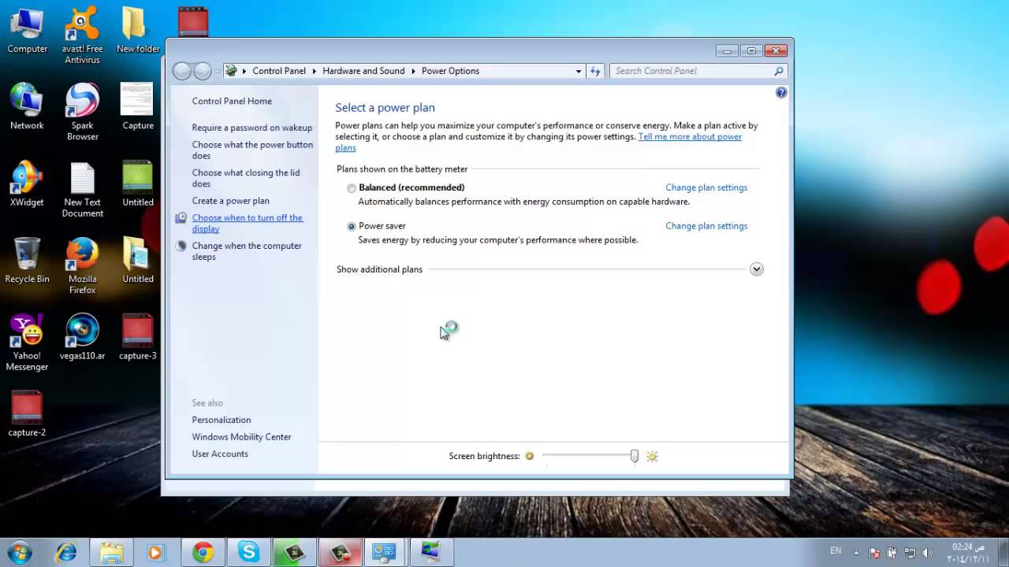
Task: Select the New Text Document file
Action: [x=82, y=190]
